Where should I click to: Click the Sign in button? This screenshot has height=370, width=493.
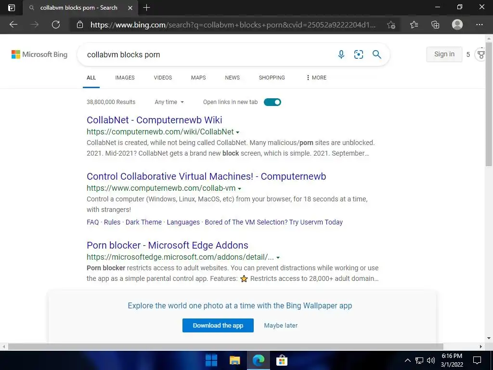[x=444, y=54]
